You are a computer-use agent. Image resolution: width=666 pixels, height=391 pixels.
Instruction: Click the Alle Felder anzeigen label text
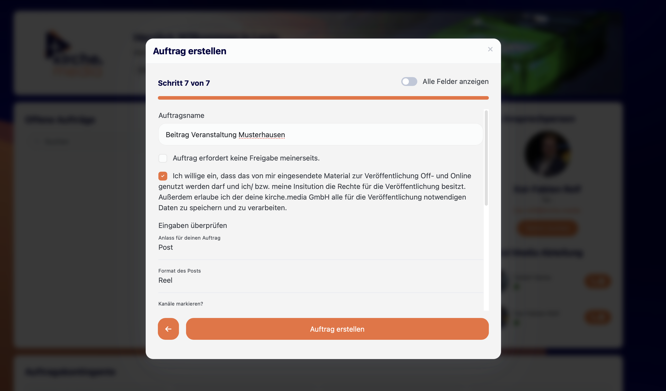[x=455, y=82]
